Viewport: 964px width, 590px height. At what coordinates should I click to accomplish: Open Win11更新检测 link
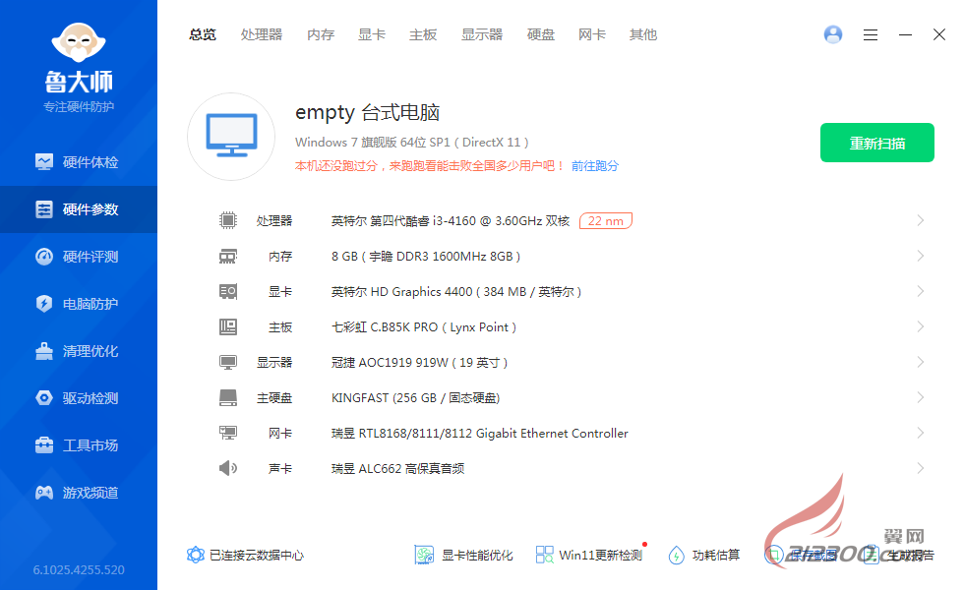601,556
